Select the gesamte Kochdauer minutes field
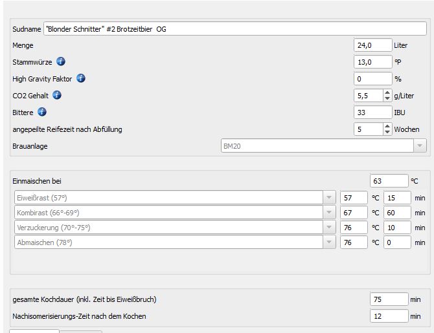The image size is (434, 333). [x=389, y=299]
